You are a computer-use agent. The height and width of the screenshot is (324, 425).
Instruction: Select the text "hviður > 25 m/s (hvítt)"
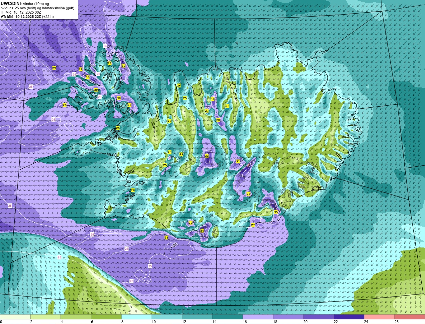[x=19, y=8]
